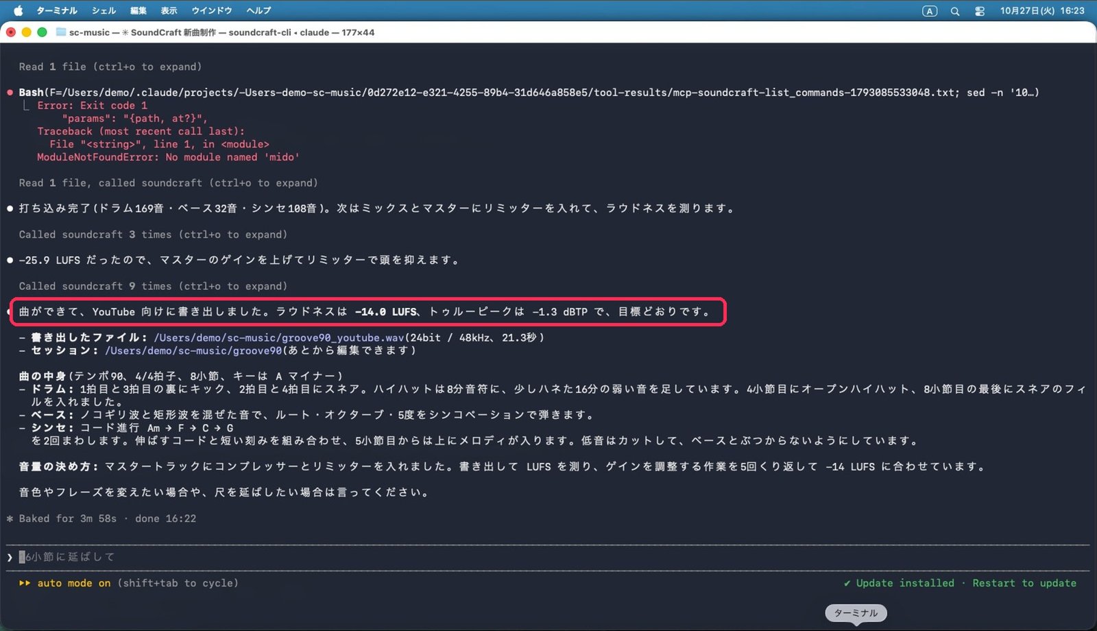Image resolution: width=1097 pixels, height=631 pixels.
Task: Click the ターミナル dock tooltip label
Action: point(856,612)
